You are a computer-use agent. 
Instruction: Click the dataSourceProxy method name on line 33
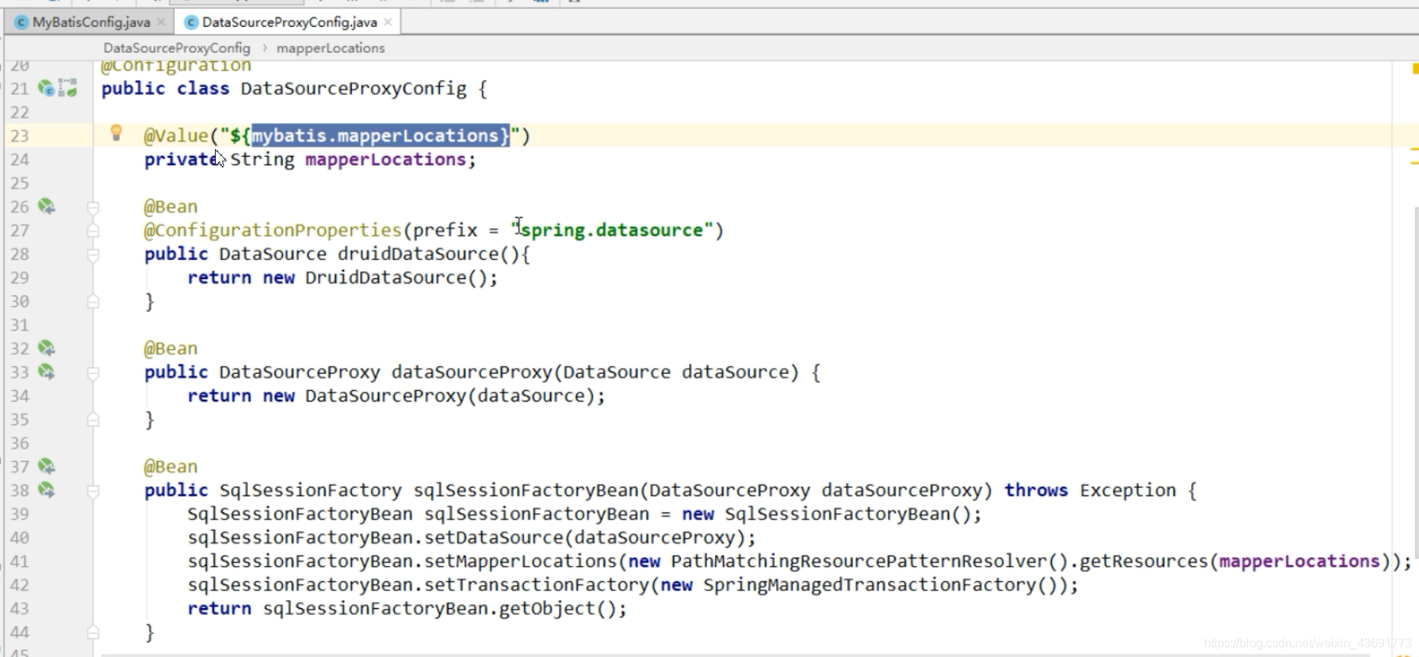471,372
